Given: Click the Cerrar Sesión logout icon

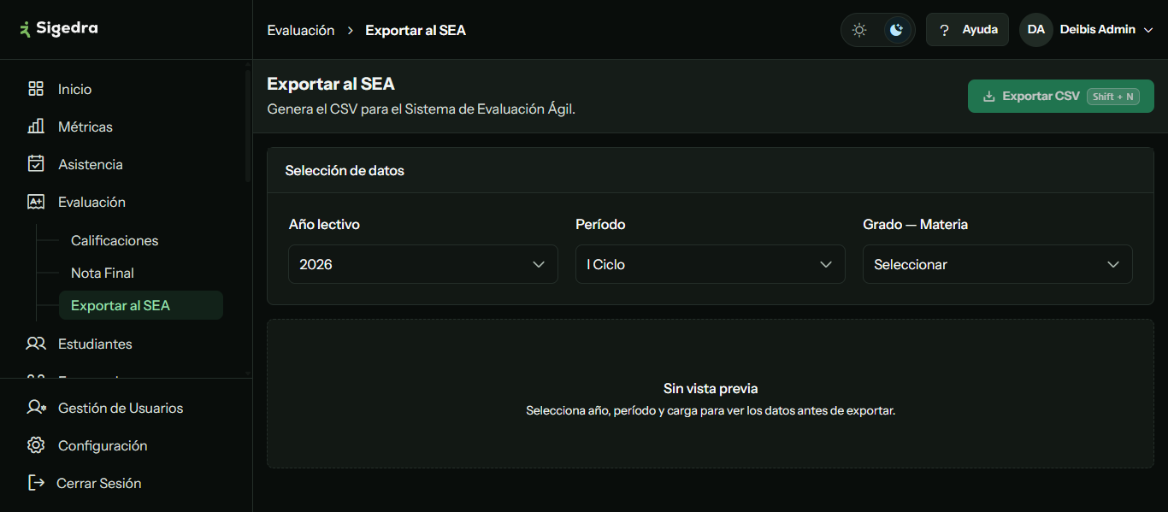Looking at the screenshot, I should click(x=36, y=483).
